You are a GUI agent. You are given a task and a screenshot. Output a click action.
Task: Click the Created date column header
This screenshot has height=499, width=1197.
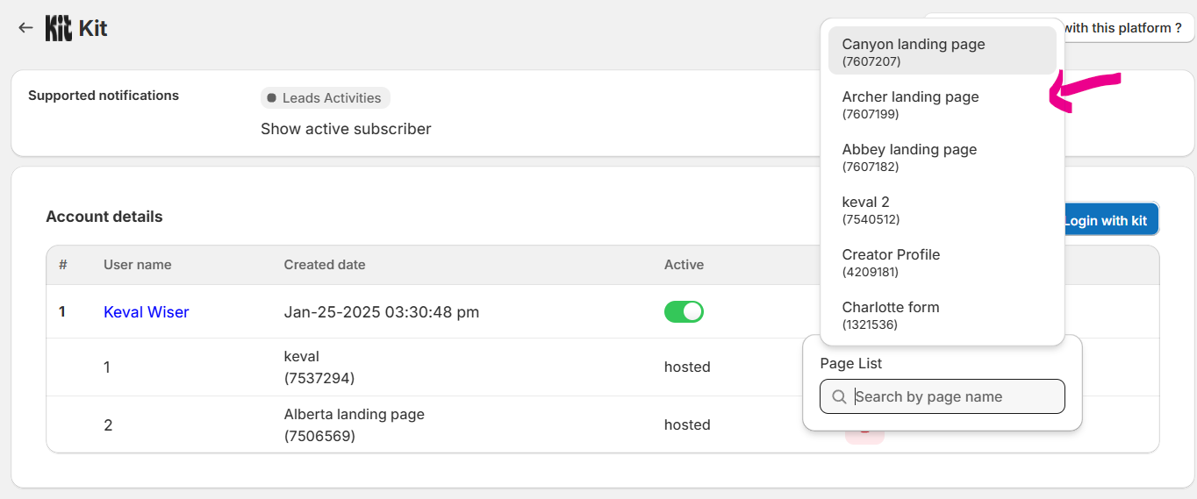tap(325, 265)
